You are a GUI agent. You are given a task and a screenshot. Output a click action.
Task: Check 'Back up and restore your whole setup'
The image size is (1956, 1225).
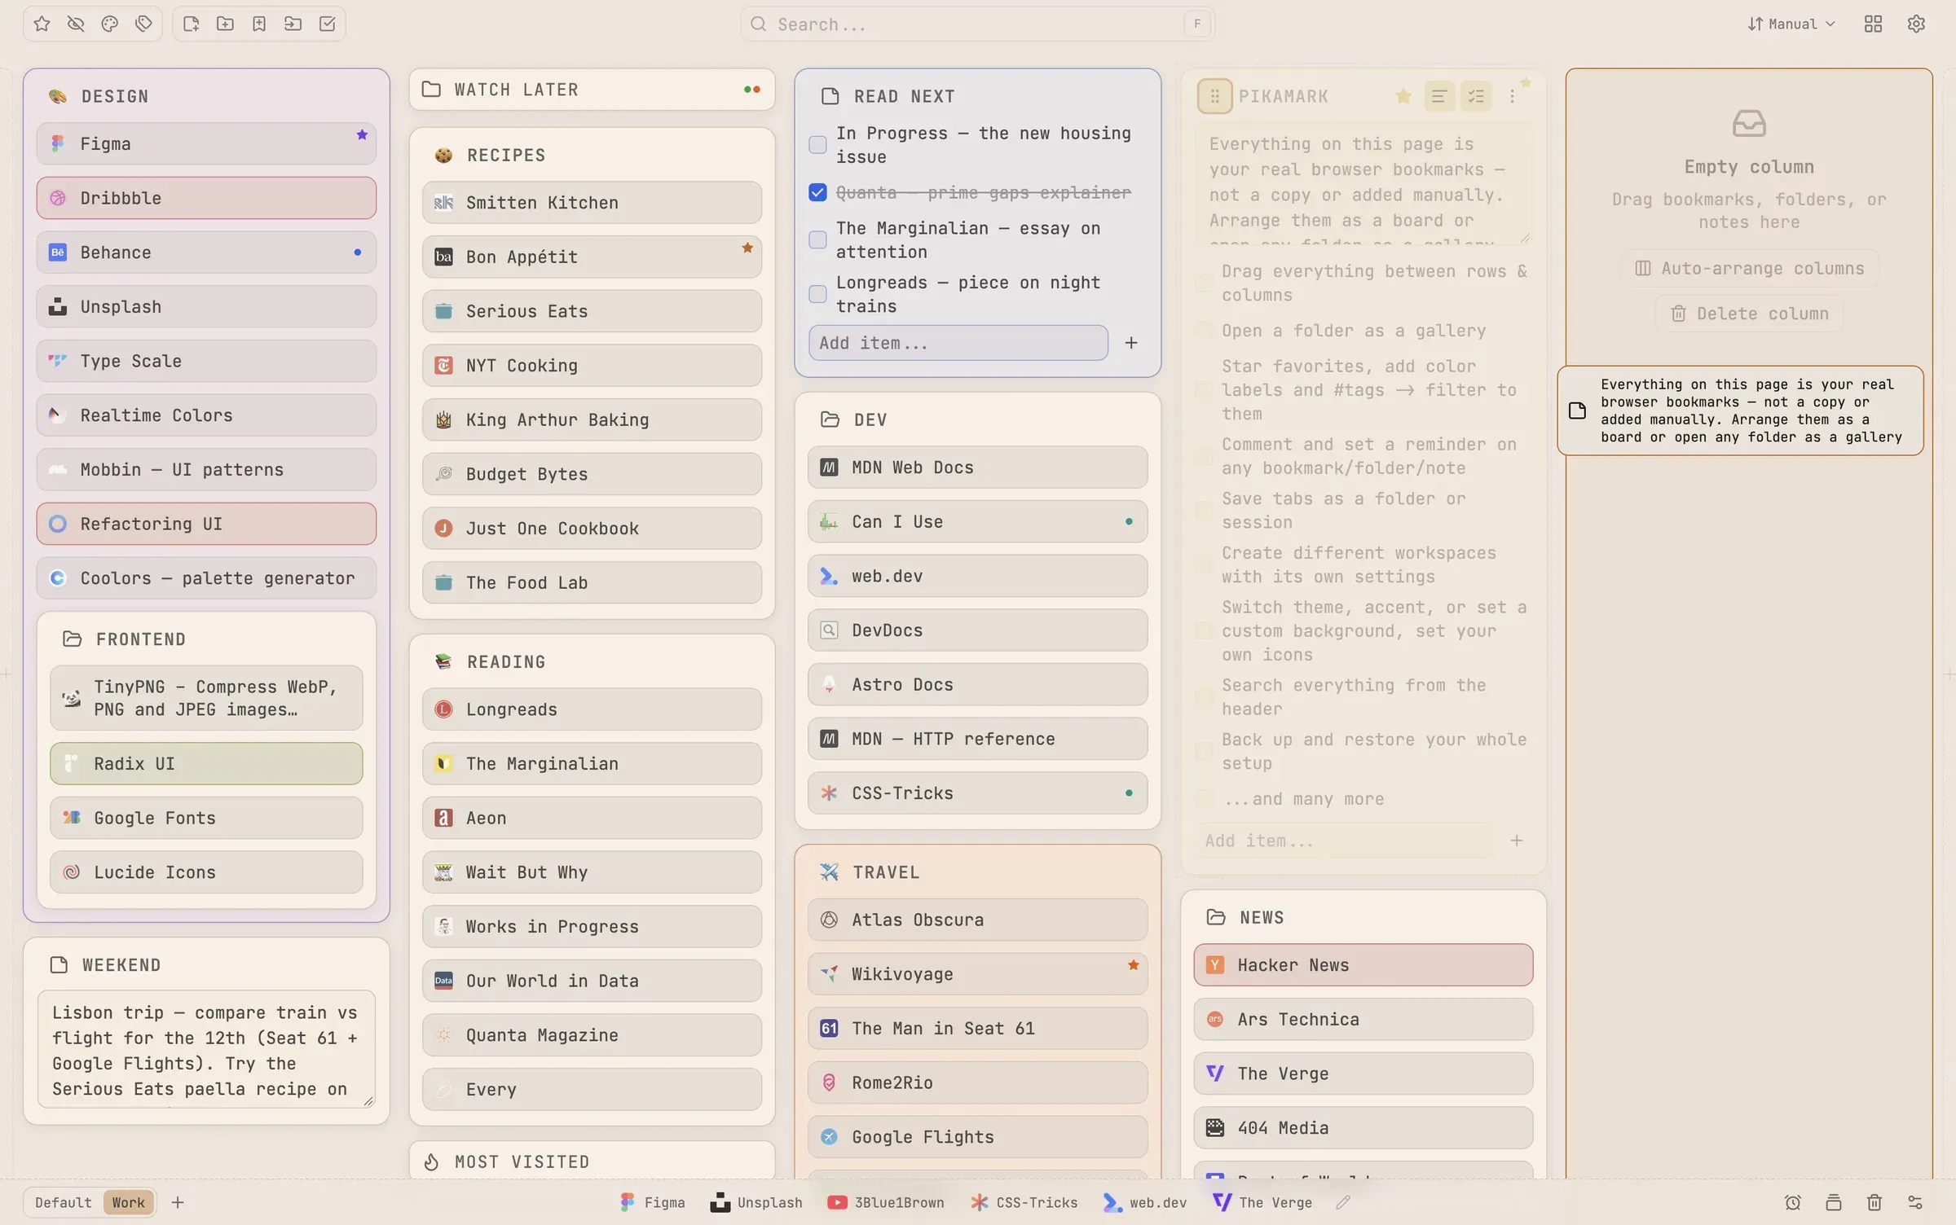pos(1203,751)
